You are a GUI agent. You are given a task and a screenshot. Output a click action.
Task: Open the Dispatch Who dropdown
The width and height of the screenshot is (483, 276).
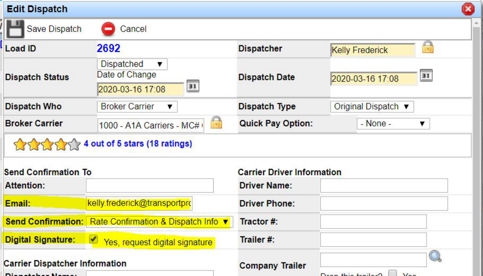pos(137,107)
